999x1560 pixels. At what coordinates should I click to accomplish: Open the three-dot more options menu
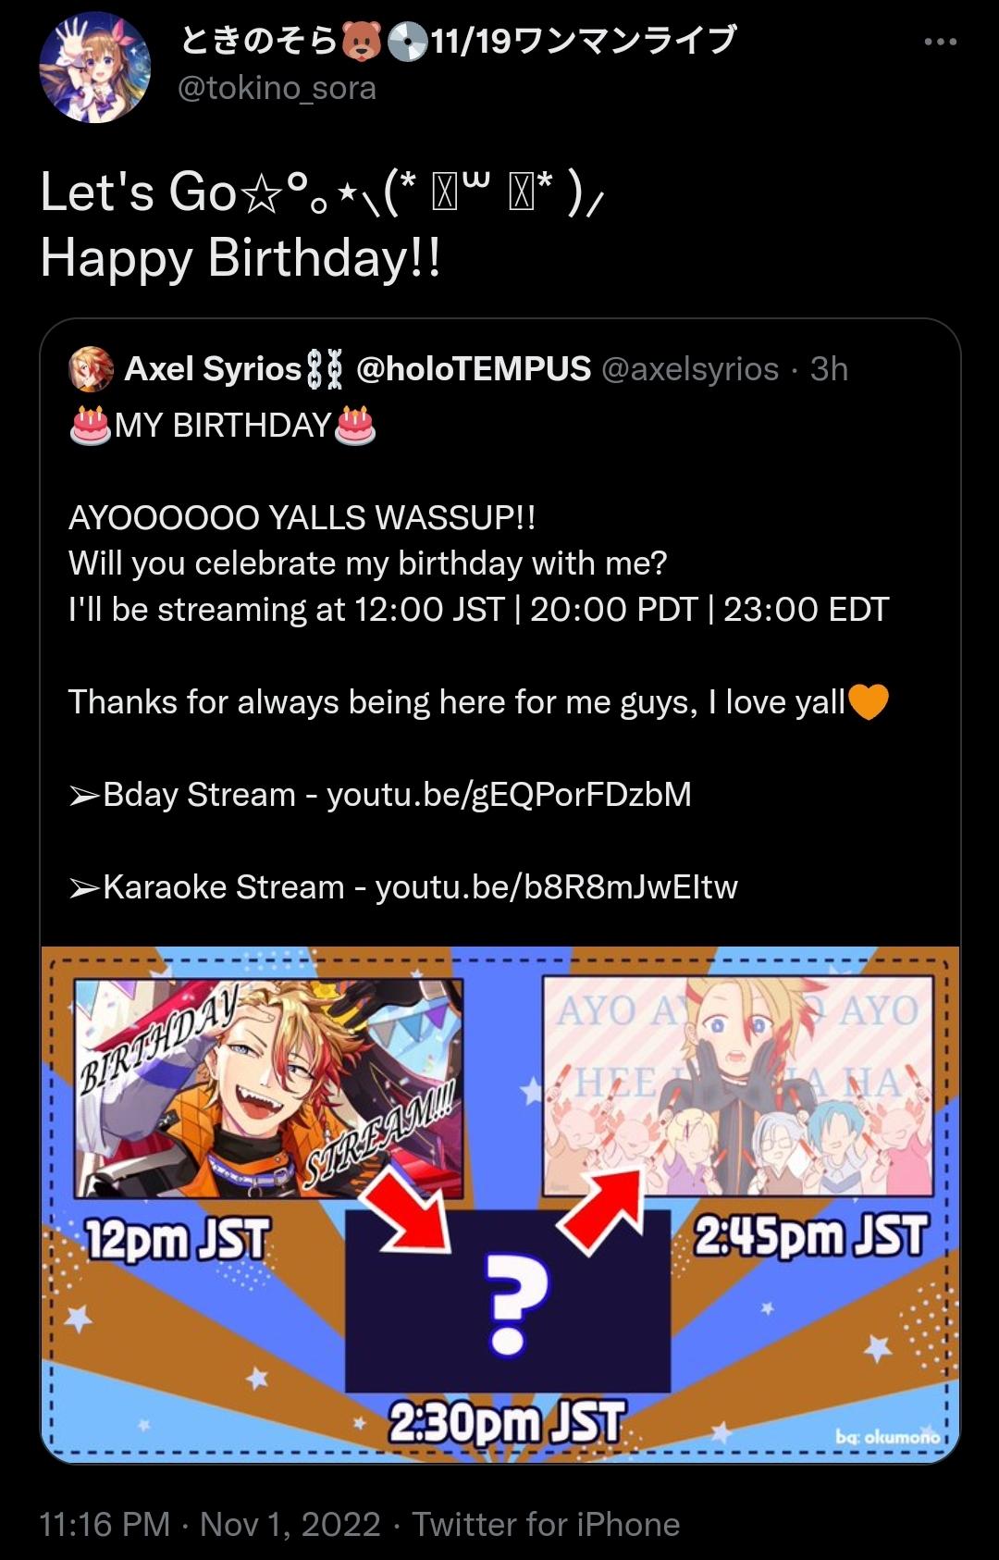click(940, 42)
